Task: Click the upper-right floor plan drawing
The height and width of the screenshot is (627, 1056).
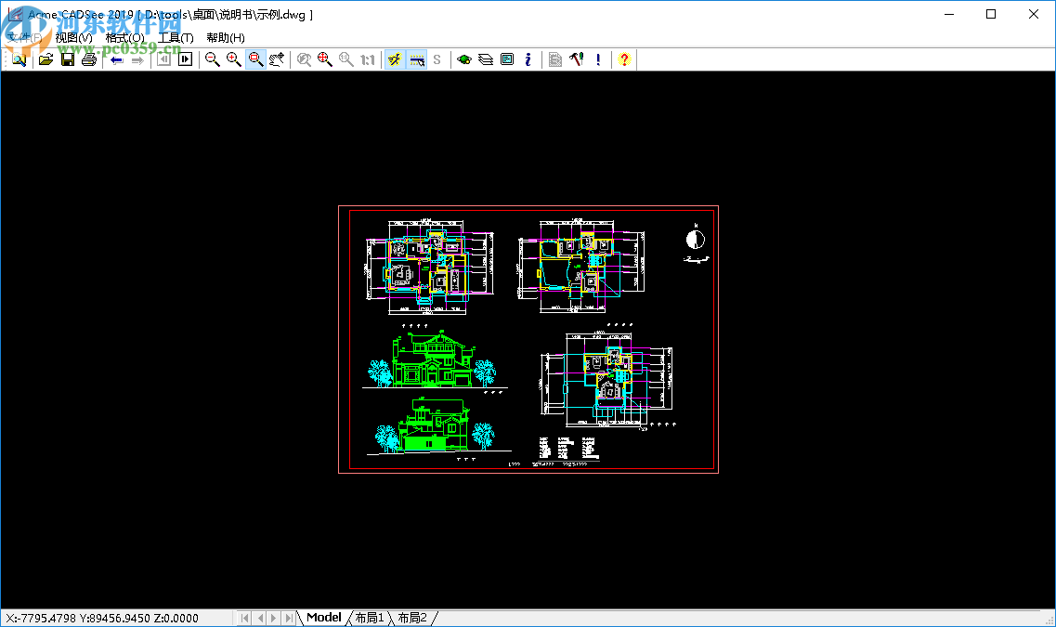Action: click(x=581, y=266)
